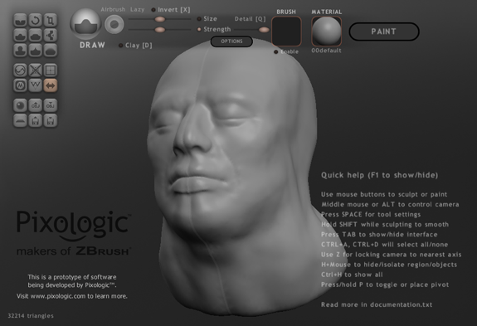477x326 pixels.
Task: Toggle the Lazy brush option
Action: click(x=137, y=9)
